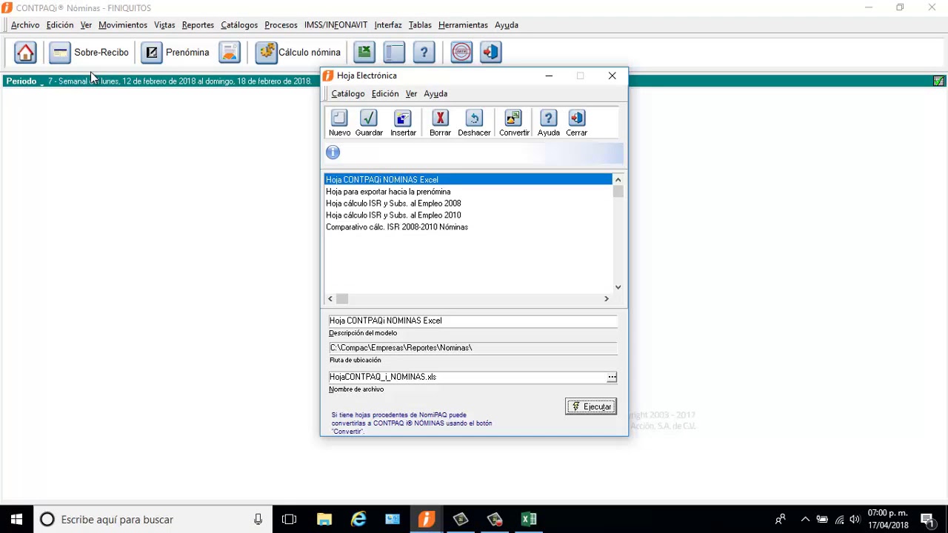Image resolution: width=948 pixels, height=533 pixels.
Task: Click the Descripción del modelo field
Action: point(473,321)
